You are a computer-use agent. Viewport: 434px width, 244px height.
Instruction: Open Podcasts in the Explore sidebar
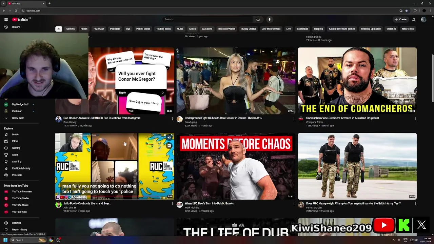pos(17,175)
